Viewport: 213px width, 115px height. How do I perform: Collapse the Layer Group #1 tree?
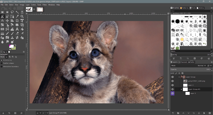(181, 89)
